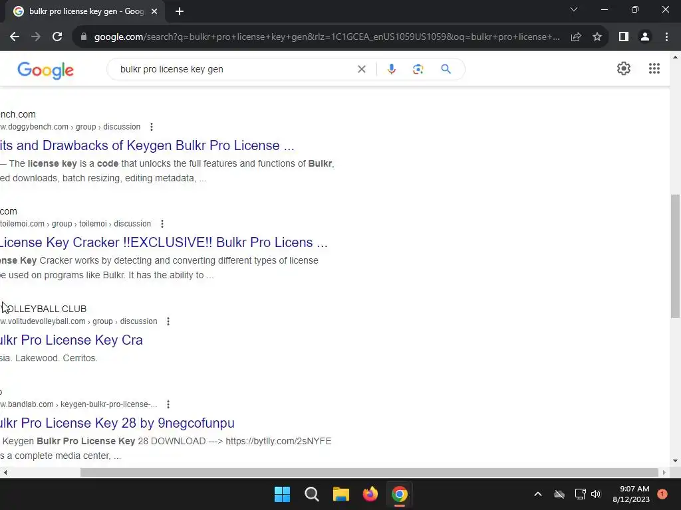This screenshot has height=510, width=681.
Task: Open more options for bandlab.com result
Action: tap(168, 404)
